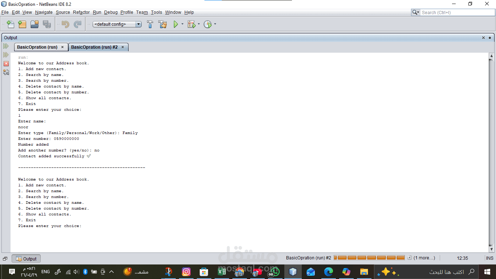Click the (1 more...) tasks link
This screenshot has height=279, width=496.
pyautogui.click(x=424, y=258)
